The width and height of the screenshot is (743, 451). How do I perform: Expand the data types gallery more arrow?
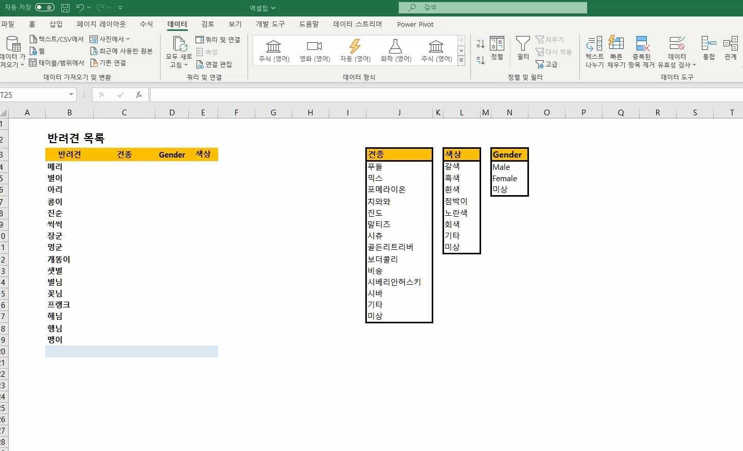(x=461, y=60)
